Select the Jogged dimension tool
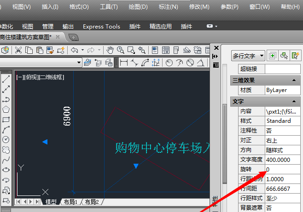The width and height of the screenshot is (303, 212). click(x=180, y=63)
